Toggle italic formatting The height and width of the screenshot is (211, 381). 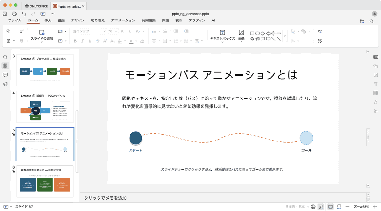coord(82,41)
